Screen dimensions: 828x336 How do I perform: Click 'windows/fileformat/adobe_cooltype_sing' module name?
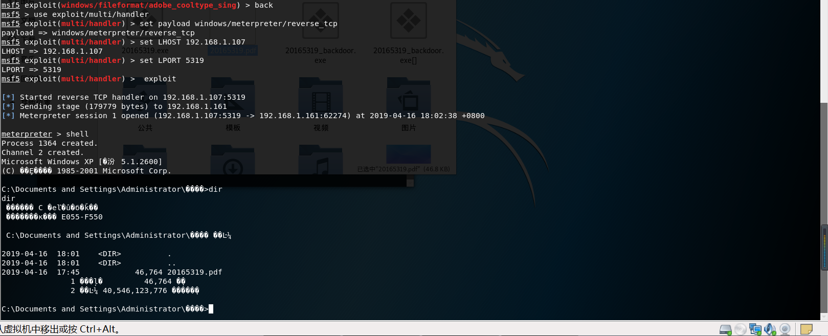(x=149, y=5)
